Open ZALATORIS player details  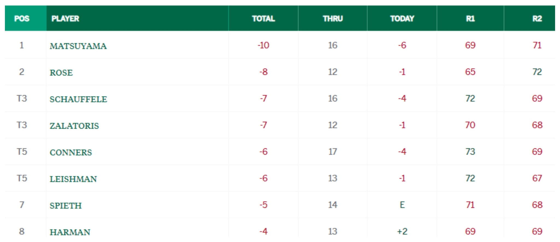tap(74, 126)
